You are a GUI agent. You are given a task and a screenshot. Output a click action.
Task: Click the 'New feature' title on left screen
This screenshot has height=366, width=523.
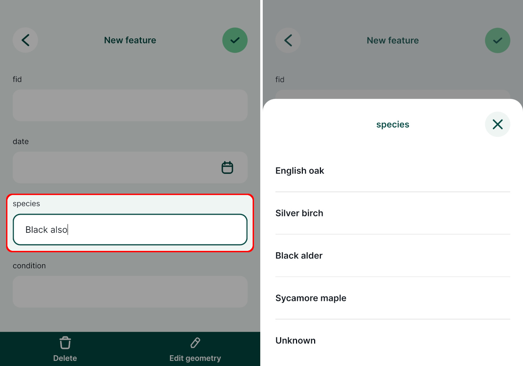(x=130, y=40)
